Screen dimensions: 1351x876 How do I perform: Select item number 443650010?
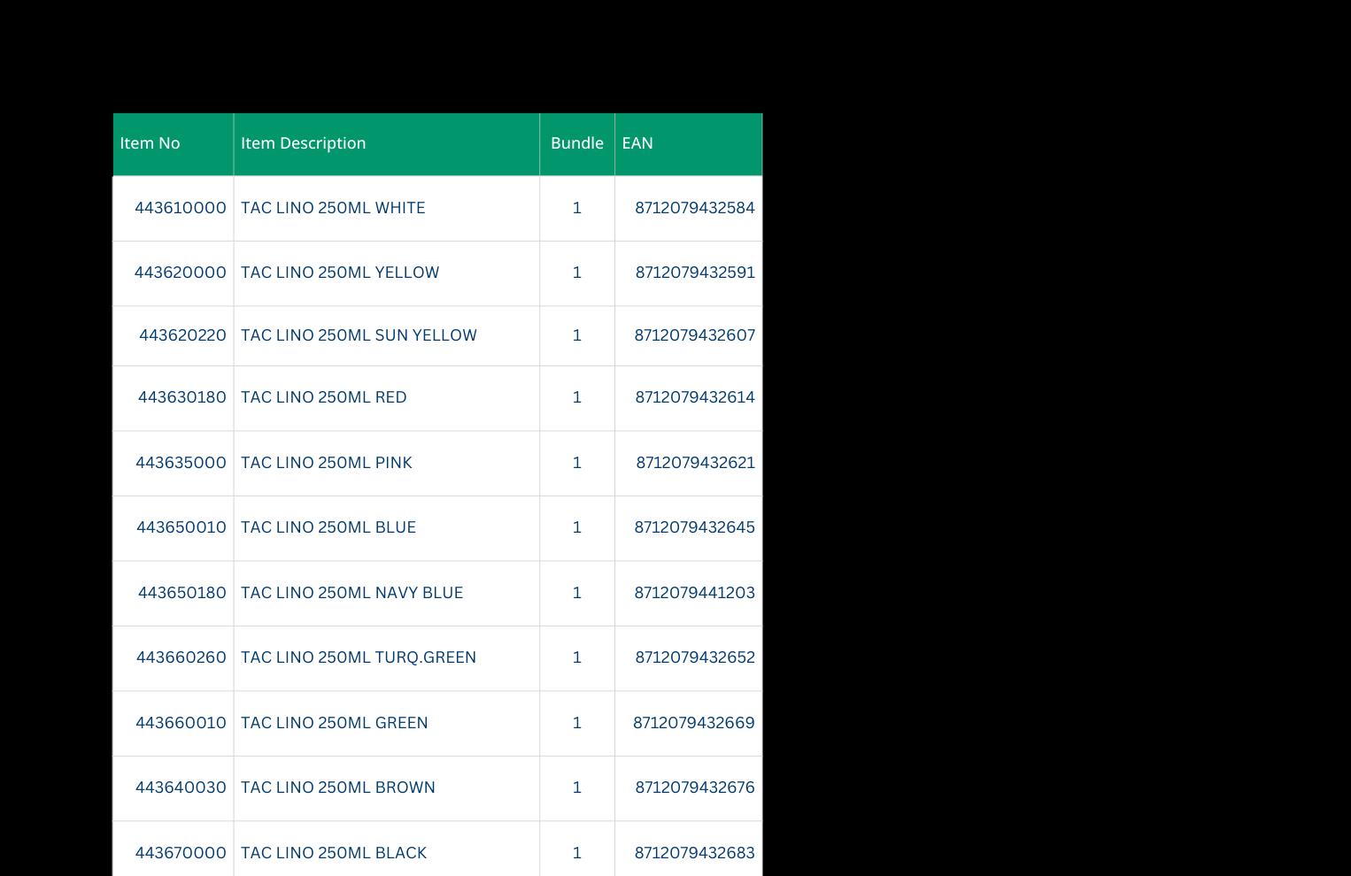181,527
